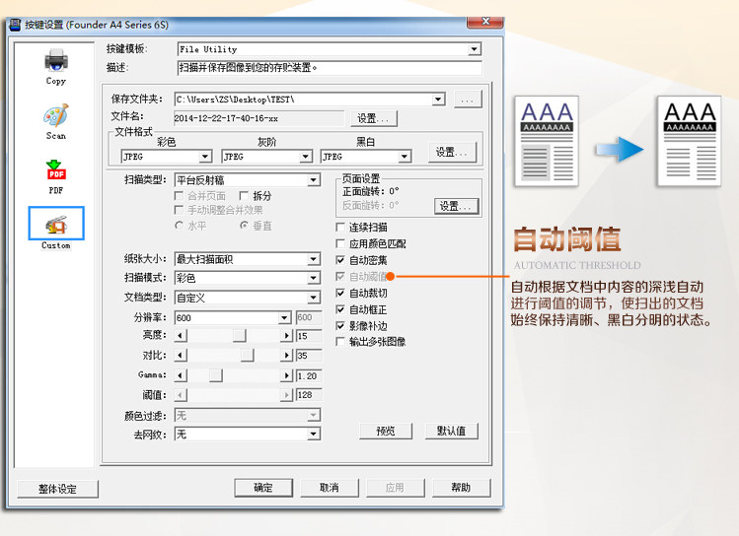
Task: Click the 文件名 input field
Action: click(259, 118)
